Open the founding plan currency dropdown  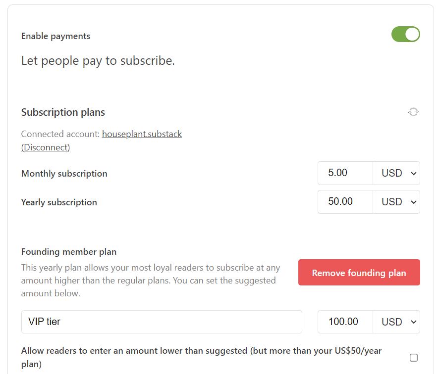(x=396, y=322)
